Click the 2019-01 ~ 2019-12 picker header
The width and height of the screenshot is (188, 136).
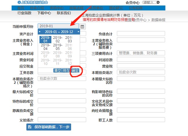click(x=59, y=32)
